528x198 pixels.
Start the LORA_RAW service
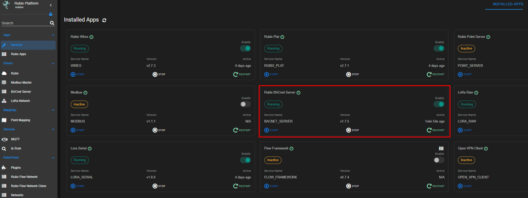pos(465,130)
